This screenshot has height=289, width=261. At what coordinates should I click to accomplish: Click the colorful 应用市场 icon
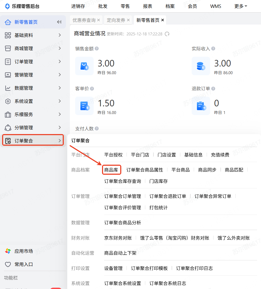(x=8, y=251)
